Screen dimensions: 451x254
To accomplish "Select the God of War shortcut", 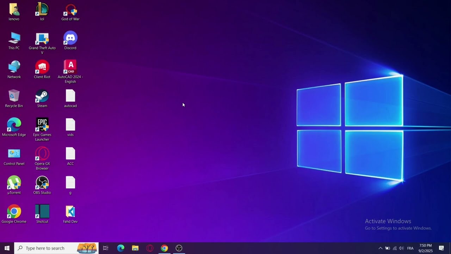I will 70,12.
